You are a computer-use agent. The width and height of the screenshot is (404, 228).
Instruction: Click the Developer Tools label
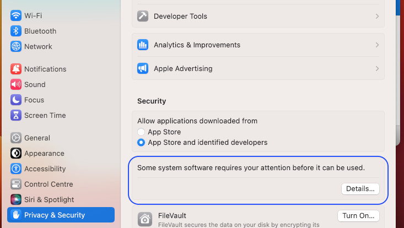point(180,16)
